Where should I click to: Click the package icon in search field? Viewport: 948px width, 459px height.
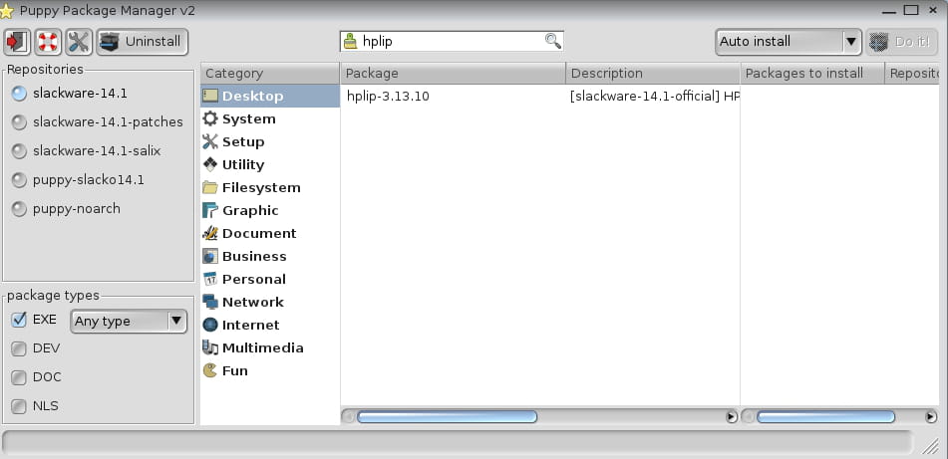click(350, 41)
